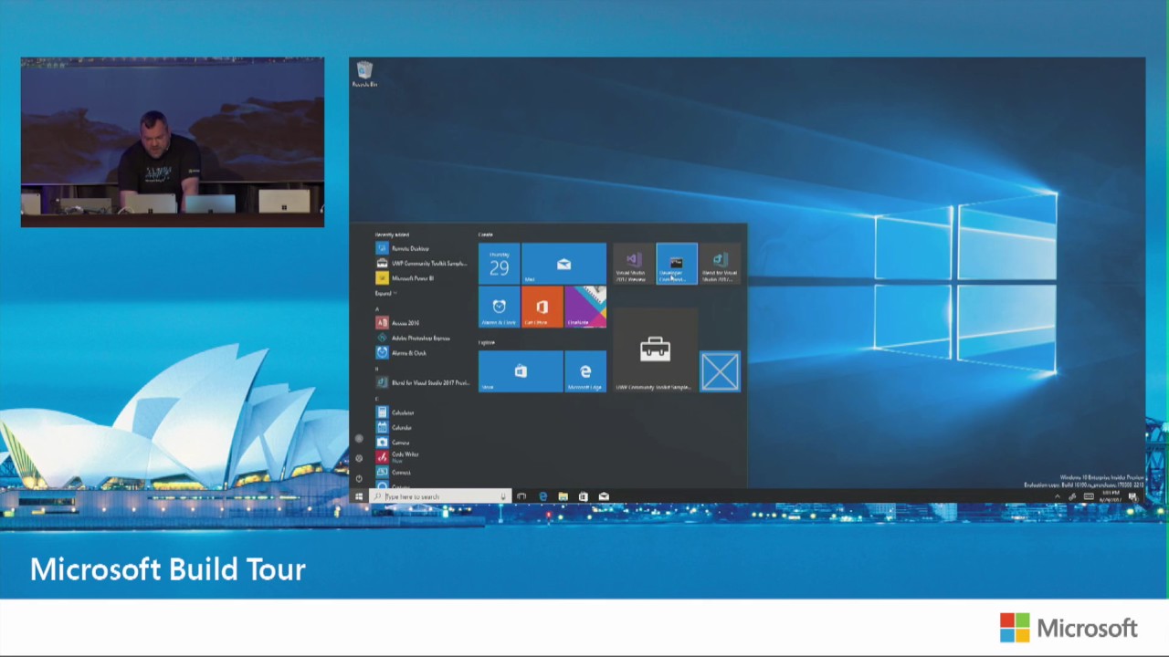Click the Get Office orange tile

pos(542,307)
